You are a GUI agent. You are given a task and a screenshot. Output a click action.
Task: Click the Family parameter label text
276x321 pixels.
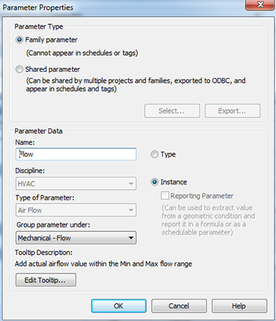[x=51, y=40]
